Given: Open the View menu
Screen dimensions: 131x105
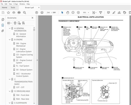Looking at the screenshot, I should tap(10, 4).
